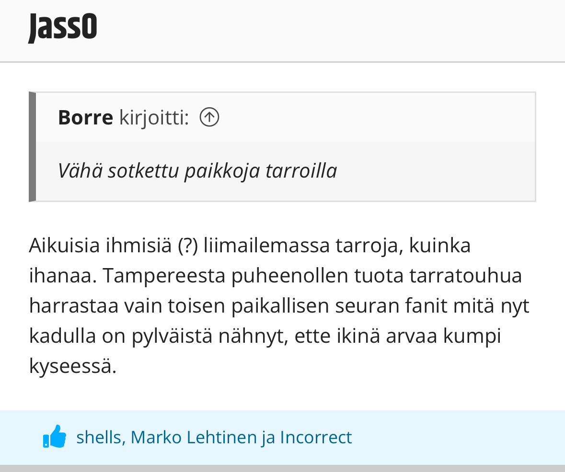Open shells' profile from the likes
This screenshot has height=472, width=565.
[98, 437]
